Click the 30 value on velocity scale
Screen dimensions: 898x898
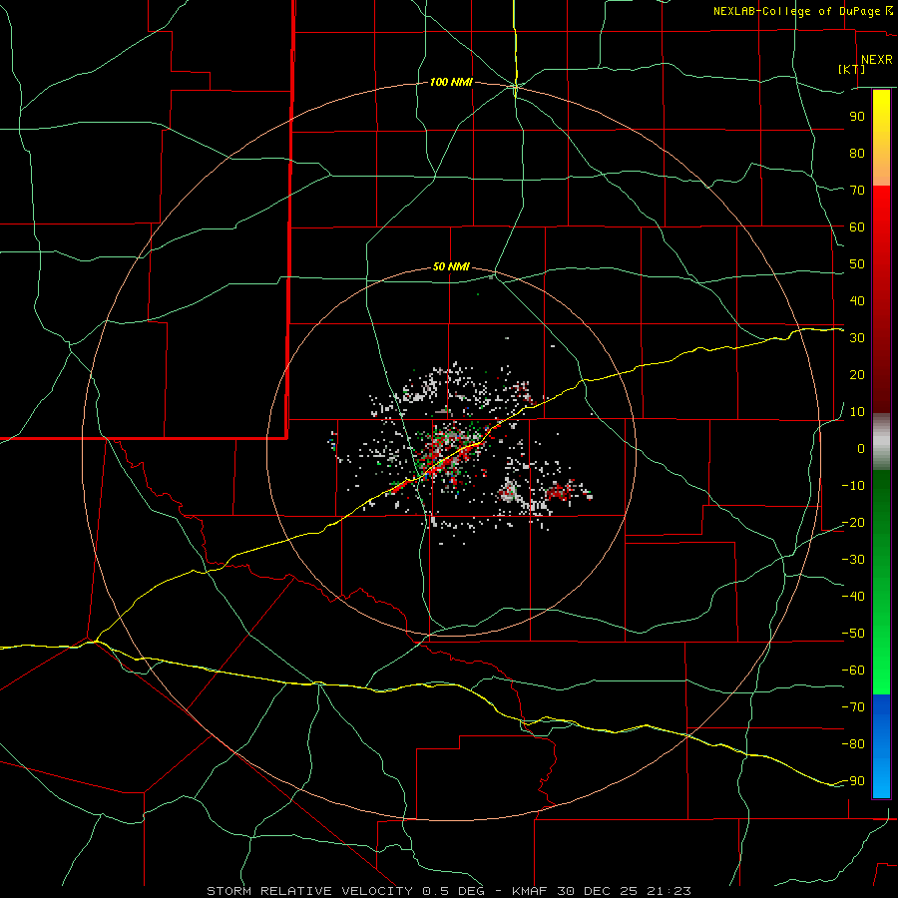pos(857,338)
